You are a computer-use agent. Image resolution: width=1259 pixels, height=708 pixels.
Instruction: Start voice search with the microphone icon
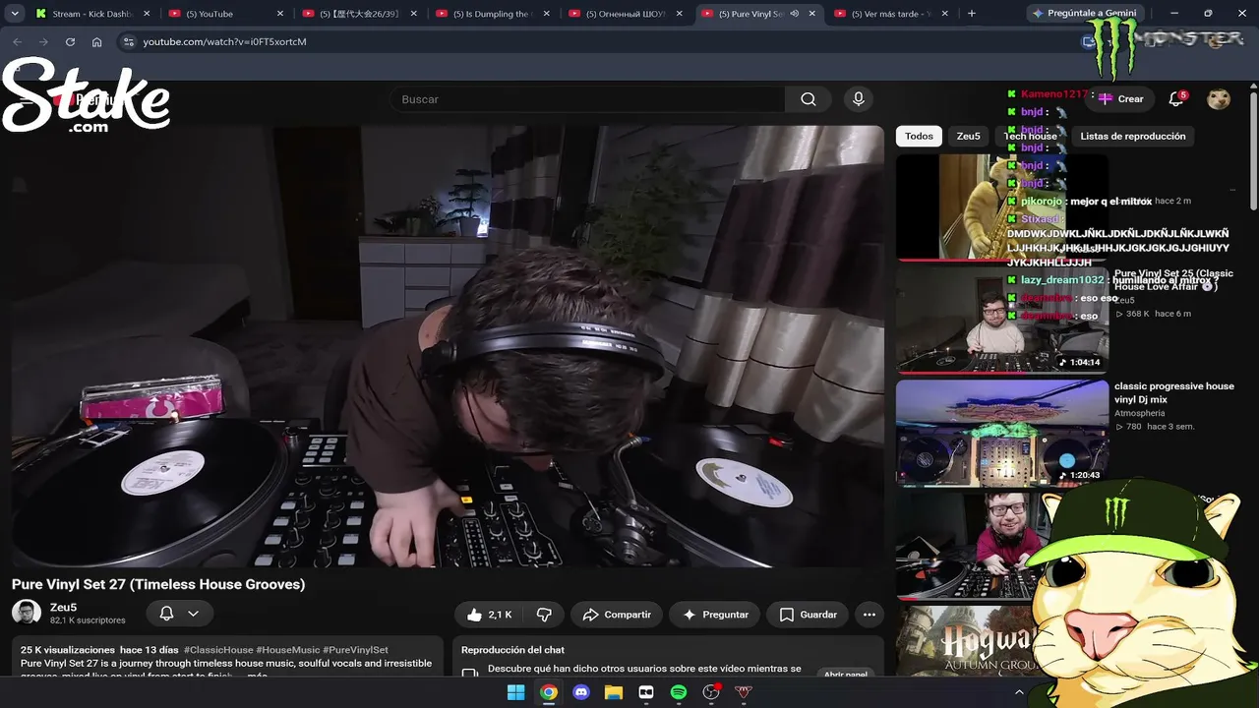coord(859,99)
